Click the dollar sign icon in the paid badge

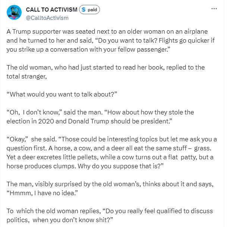click(84, 10)
